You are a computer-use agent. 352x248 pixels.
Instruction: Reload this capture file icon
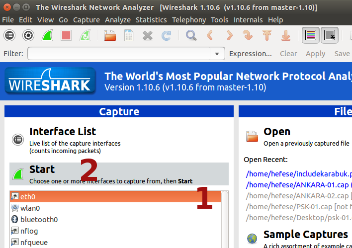(167, 35)
